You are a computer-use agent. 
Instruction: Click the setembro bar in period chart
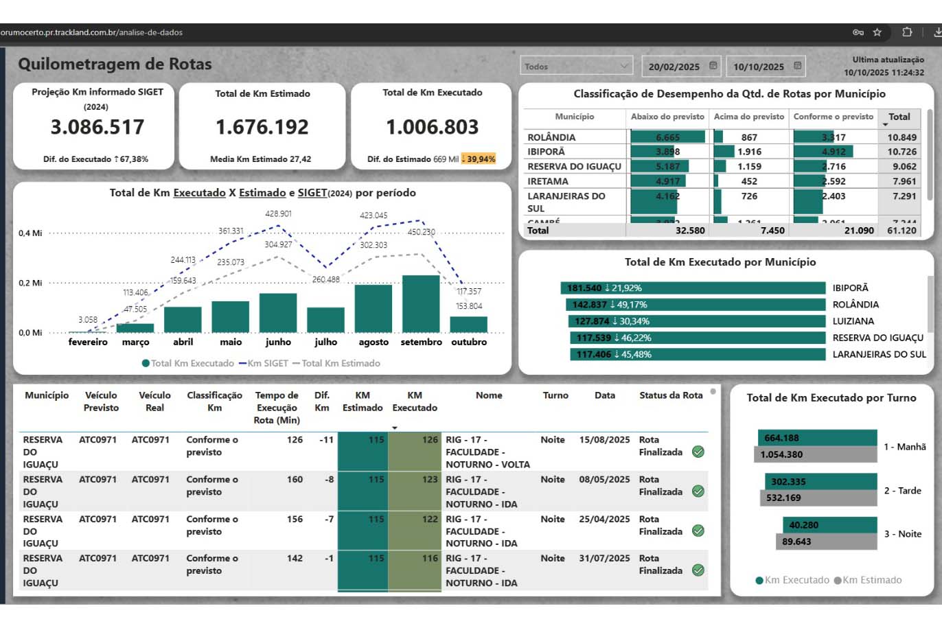tap(421, 303)
